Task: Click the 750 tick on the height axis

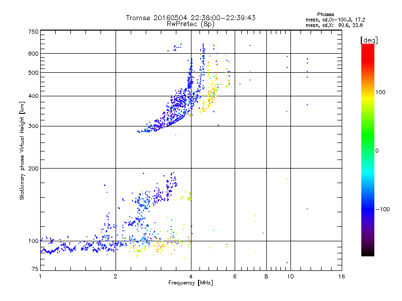Action: coord(33,32)
